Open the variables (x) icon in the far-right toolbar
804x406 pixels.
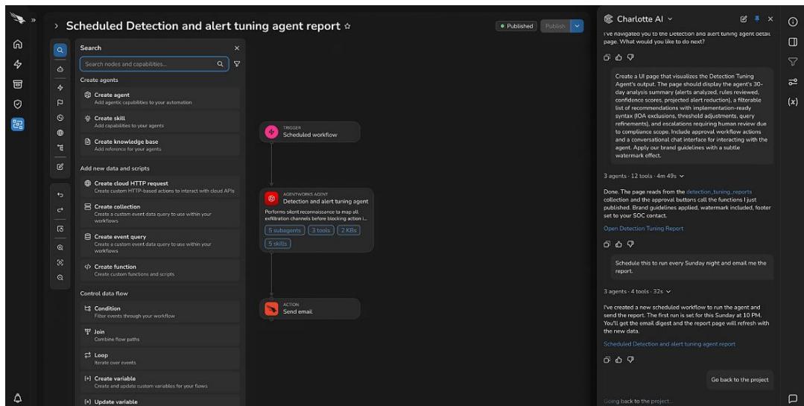793,102
